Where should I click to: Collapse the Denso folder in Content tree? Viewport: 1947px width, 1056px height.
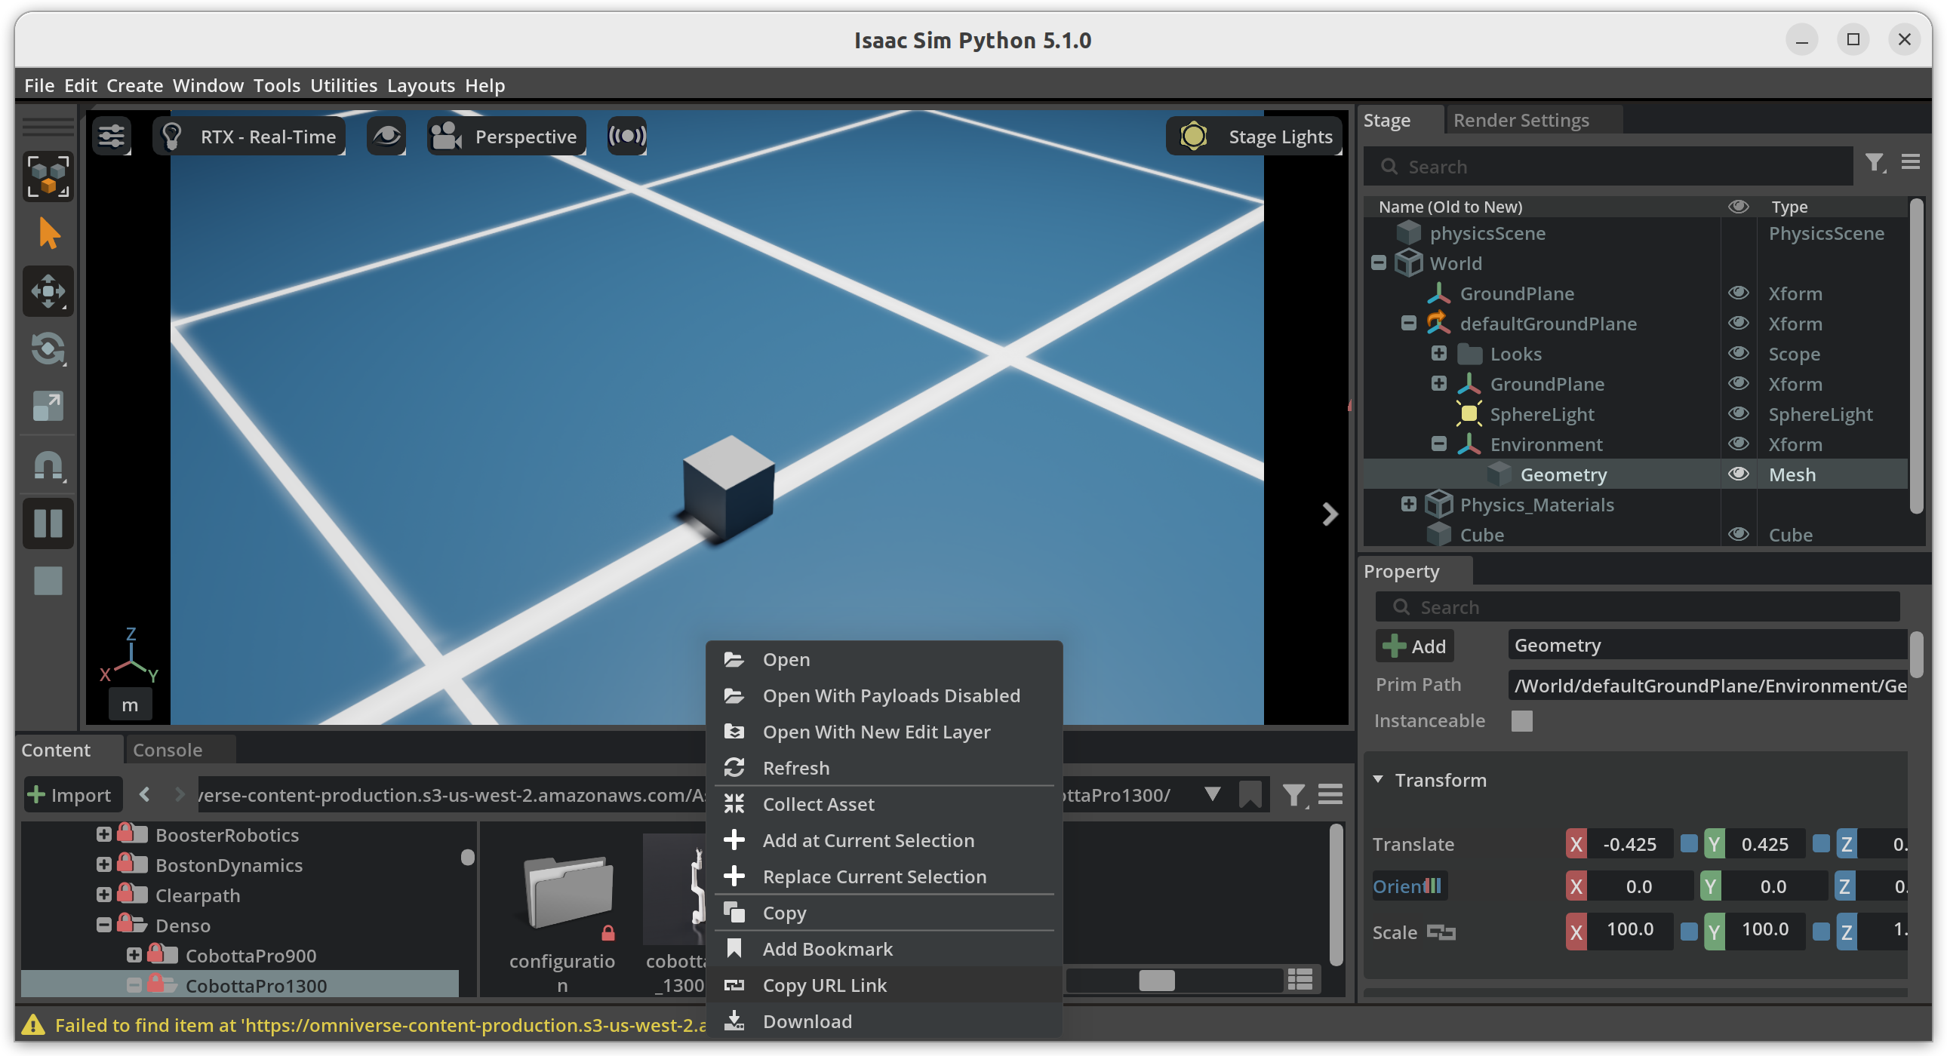point(104,926)
